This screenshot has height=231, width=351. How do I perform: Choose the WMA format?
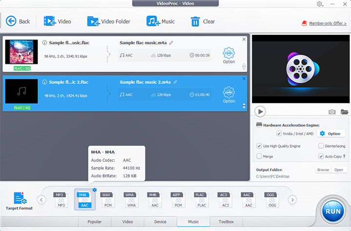[x=131, y=200]
